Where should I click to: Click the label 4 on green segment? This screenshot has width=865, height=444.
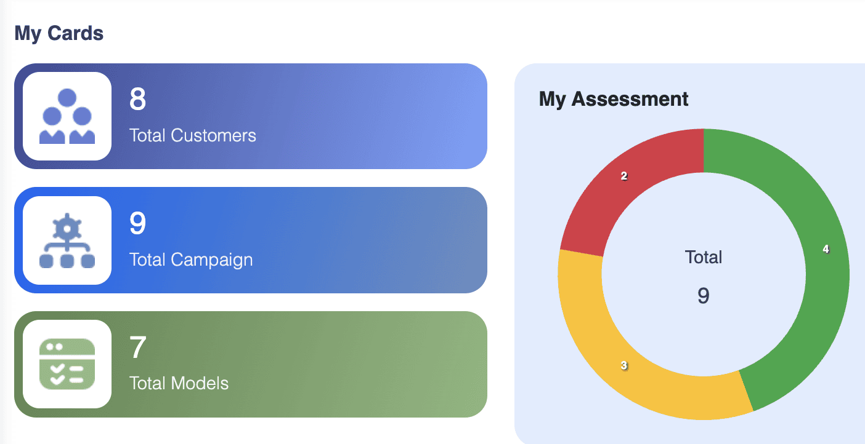pos(826,249)
